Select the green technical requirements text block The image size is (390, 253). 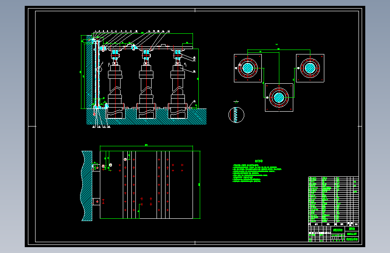point(257,172)
